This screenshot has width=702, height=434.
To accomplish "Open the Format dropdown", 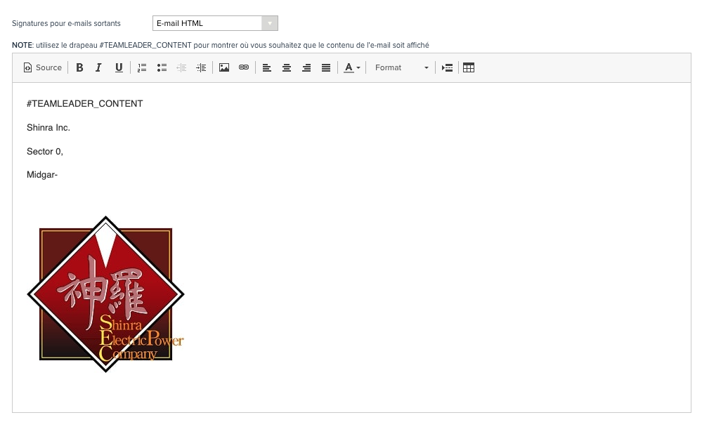I will coord(401,67).
